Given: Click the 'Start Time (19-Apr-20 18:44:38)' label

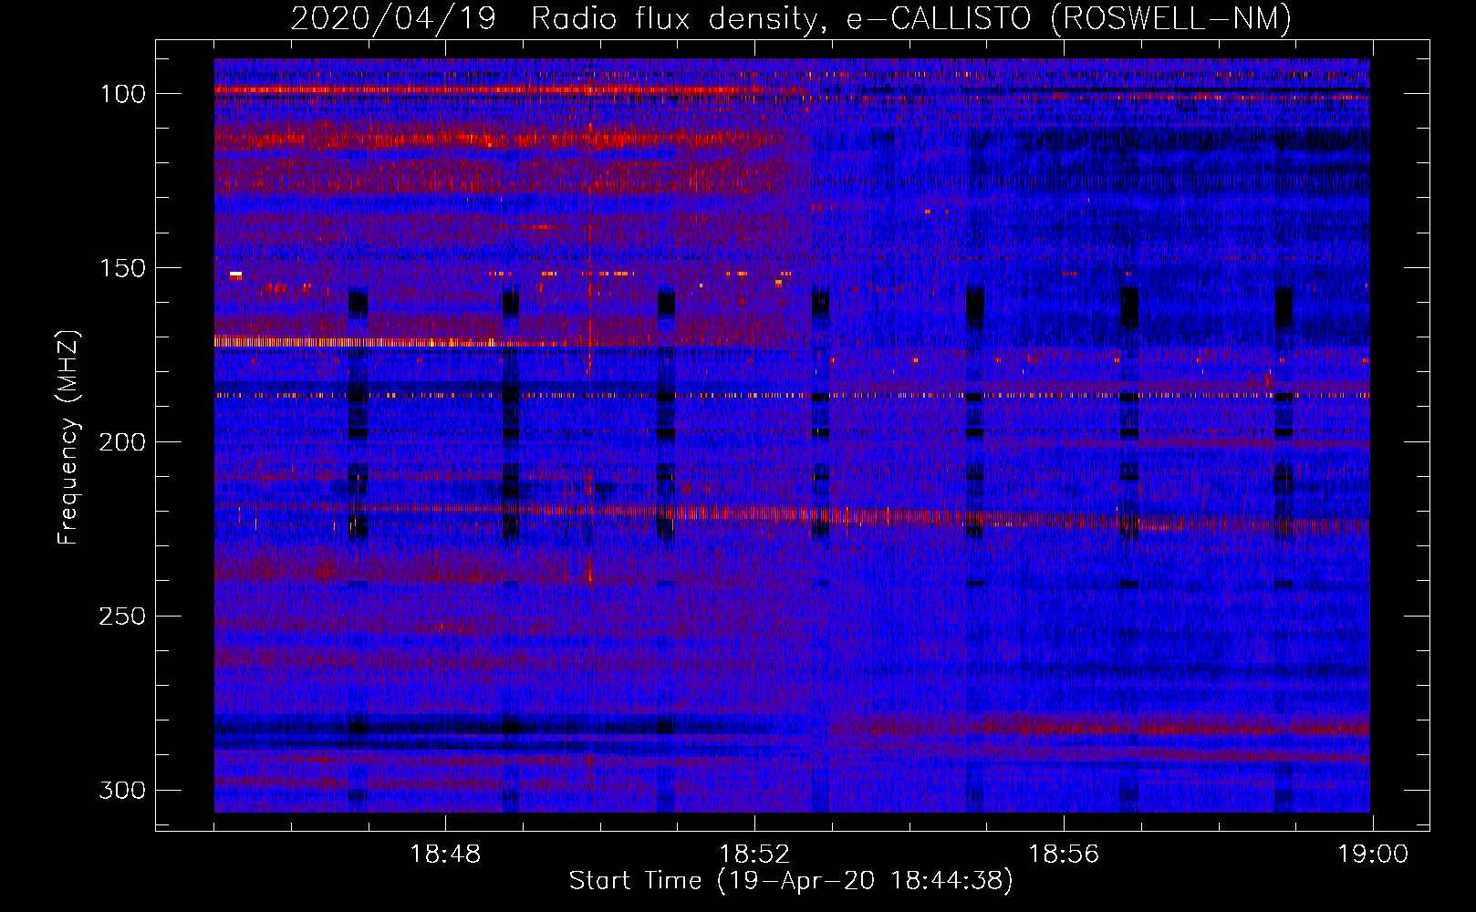Looking at the screenshot, I should pos(791,881).
